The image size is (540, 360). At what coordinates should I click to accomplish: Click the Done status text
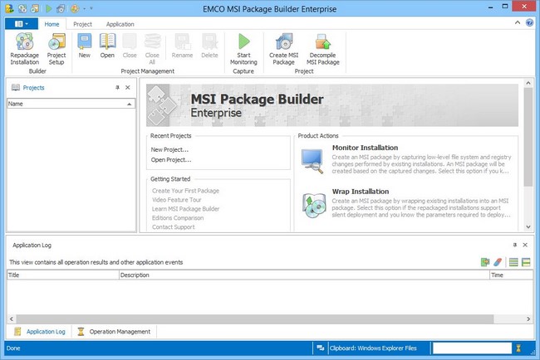13,348
